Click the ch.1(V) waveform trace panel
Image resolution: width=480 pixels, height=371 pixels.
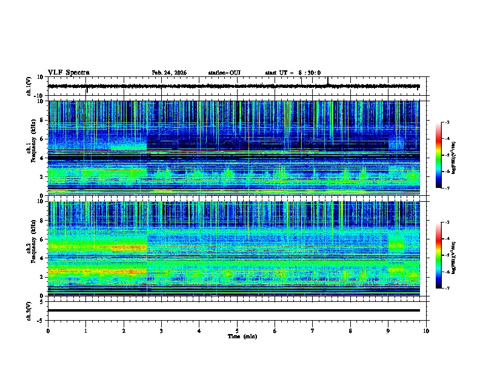[x=238, y=86]
